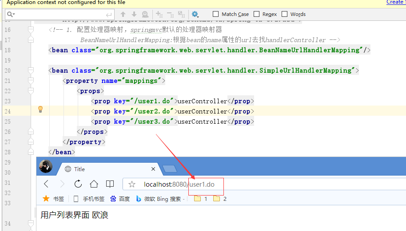406x231 pixels.
Task: Open 书签 bookmarks star
Action: (53, 199)
